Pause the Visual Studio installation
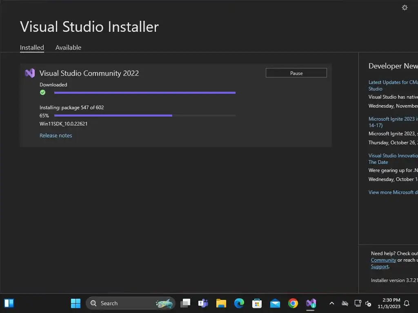The image size is (418, 313). 296,73
